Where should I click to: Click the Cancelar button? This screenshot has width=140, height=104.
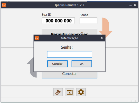(57, 64)
